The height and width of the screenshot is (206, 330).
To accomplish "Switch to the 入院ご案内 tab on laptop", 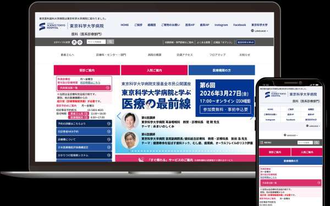I will [154, 70].
